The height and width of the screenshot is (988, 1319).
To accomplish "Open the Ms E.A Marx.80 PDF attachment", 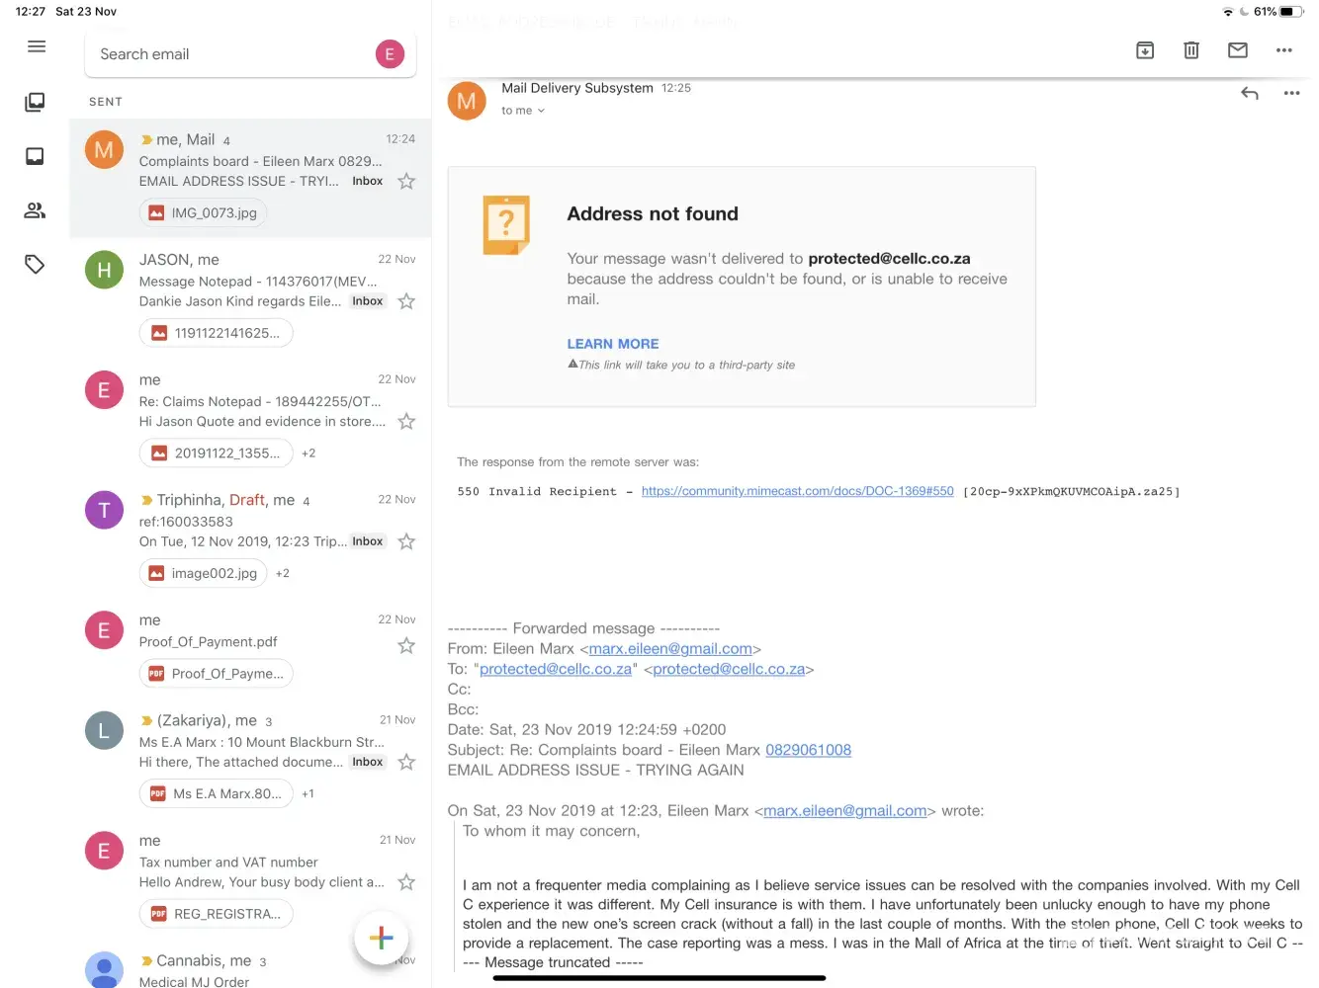I will point(217,793).
